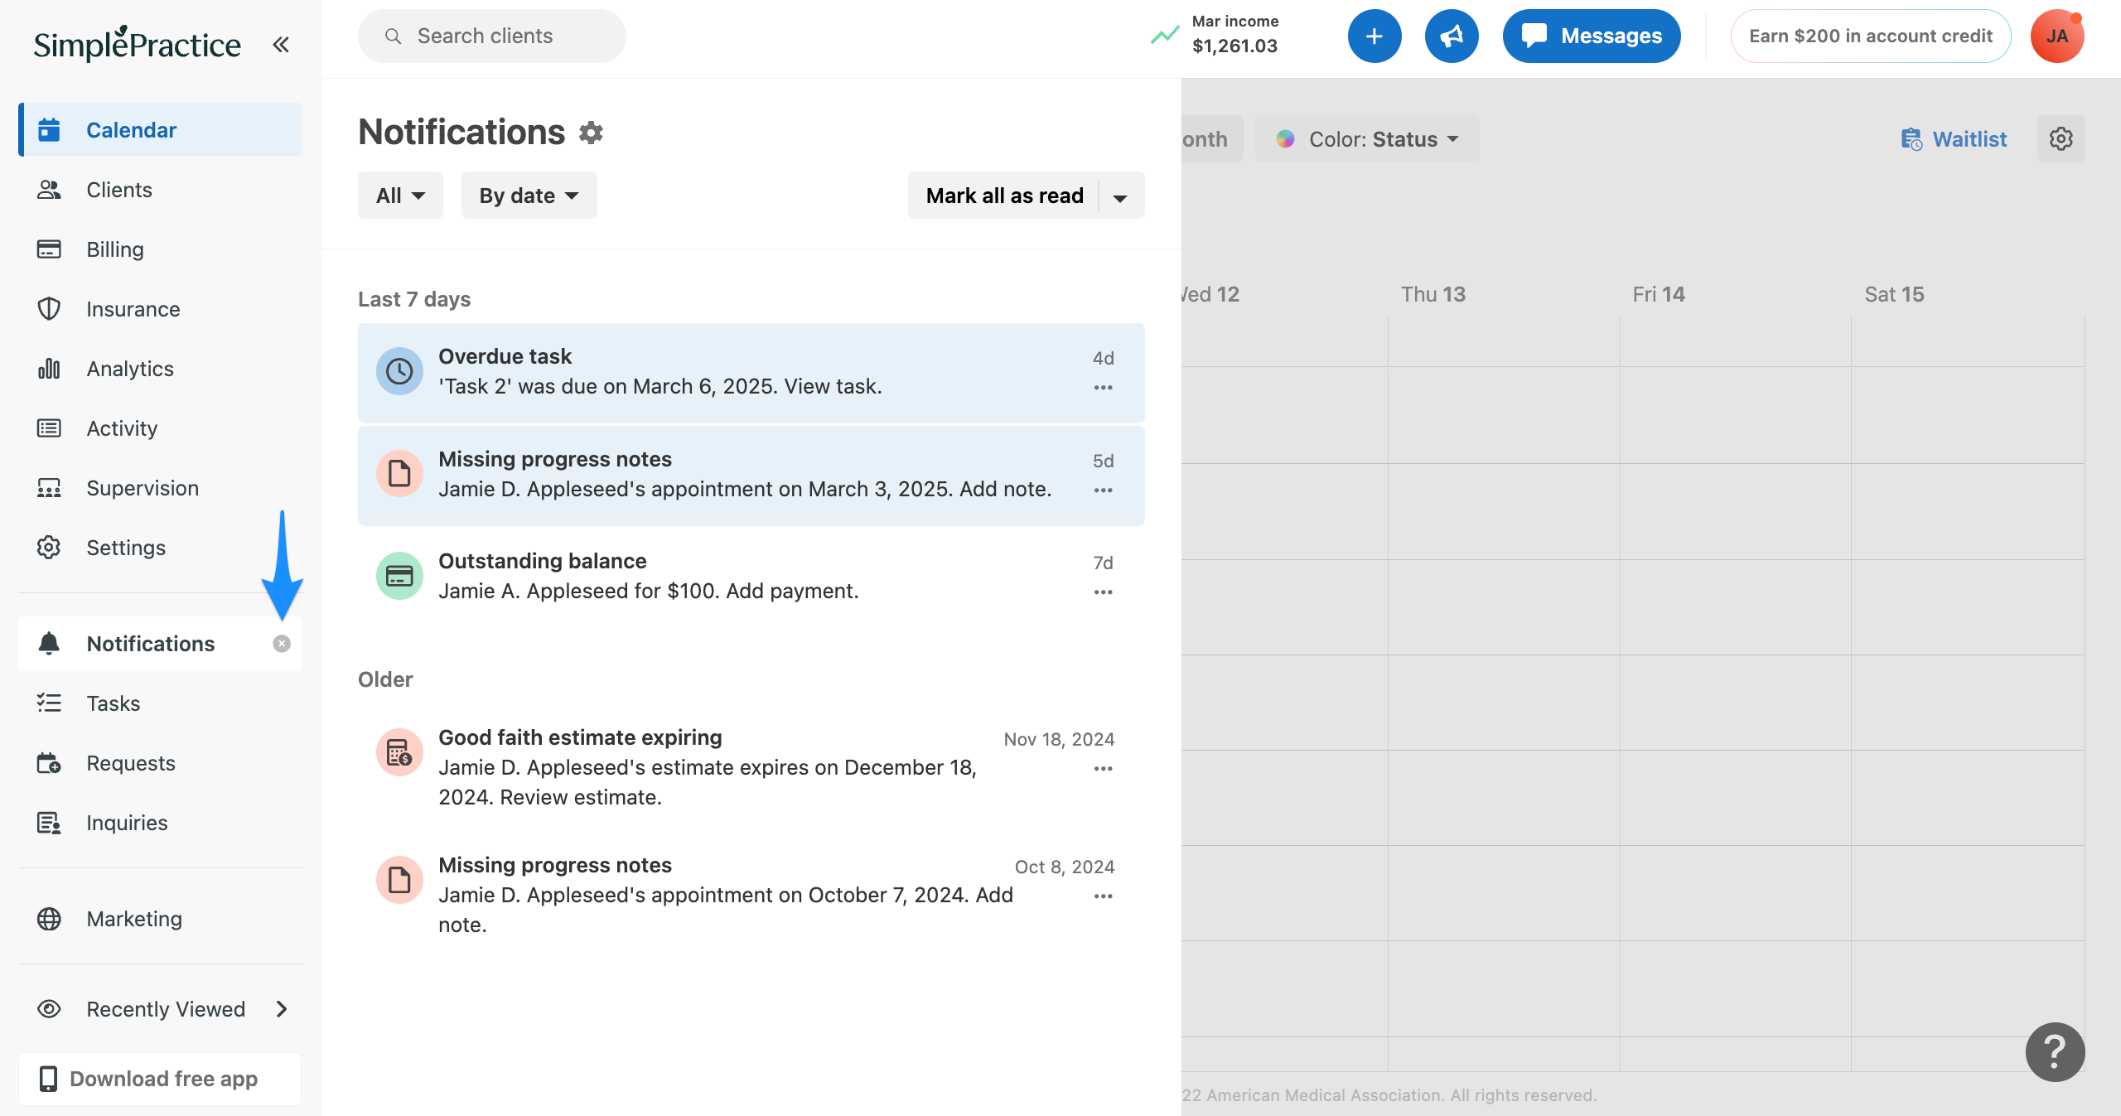
Task: Open the All filter dropdown
Action: click(x=400, y=196)
